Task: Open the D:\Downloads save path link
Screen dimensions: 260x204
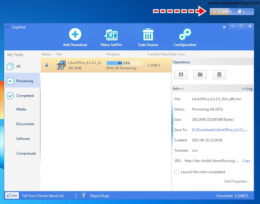Action: (x=220, y=130)
